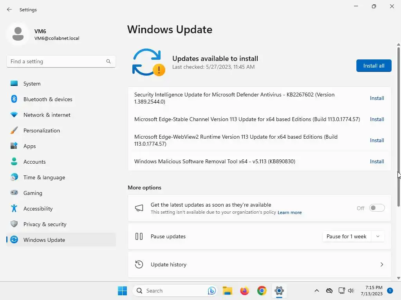Viewport: 401px width, 300px height.
Task: Click the Windows Update sync icon in the sidebar
Action: point(14,239)
